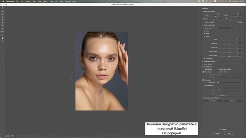Viewport: 246px width, 138px height.
Task: Open the Image menu
Action: (28, 1)
